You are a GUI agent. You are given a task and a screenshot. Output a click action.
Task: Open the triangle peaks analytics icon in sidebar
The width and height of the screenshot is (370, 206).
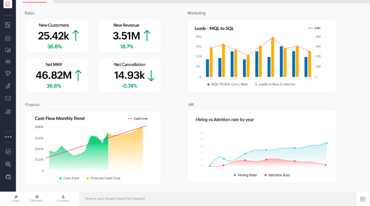[x=8, y=111]
